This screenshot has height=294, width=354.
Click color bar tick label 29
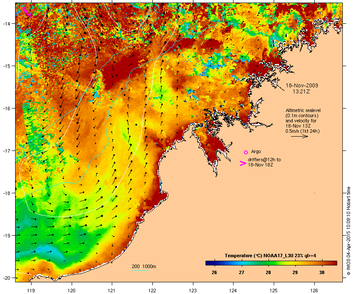(295, 272)
